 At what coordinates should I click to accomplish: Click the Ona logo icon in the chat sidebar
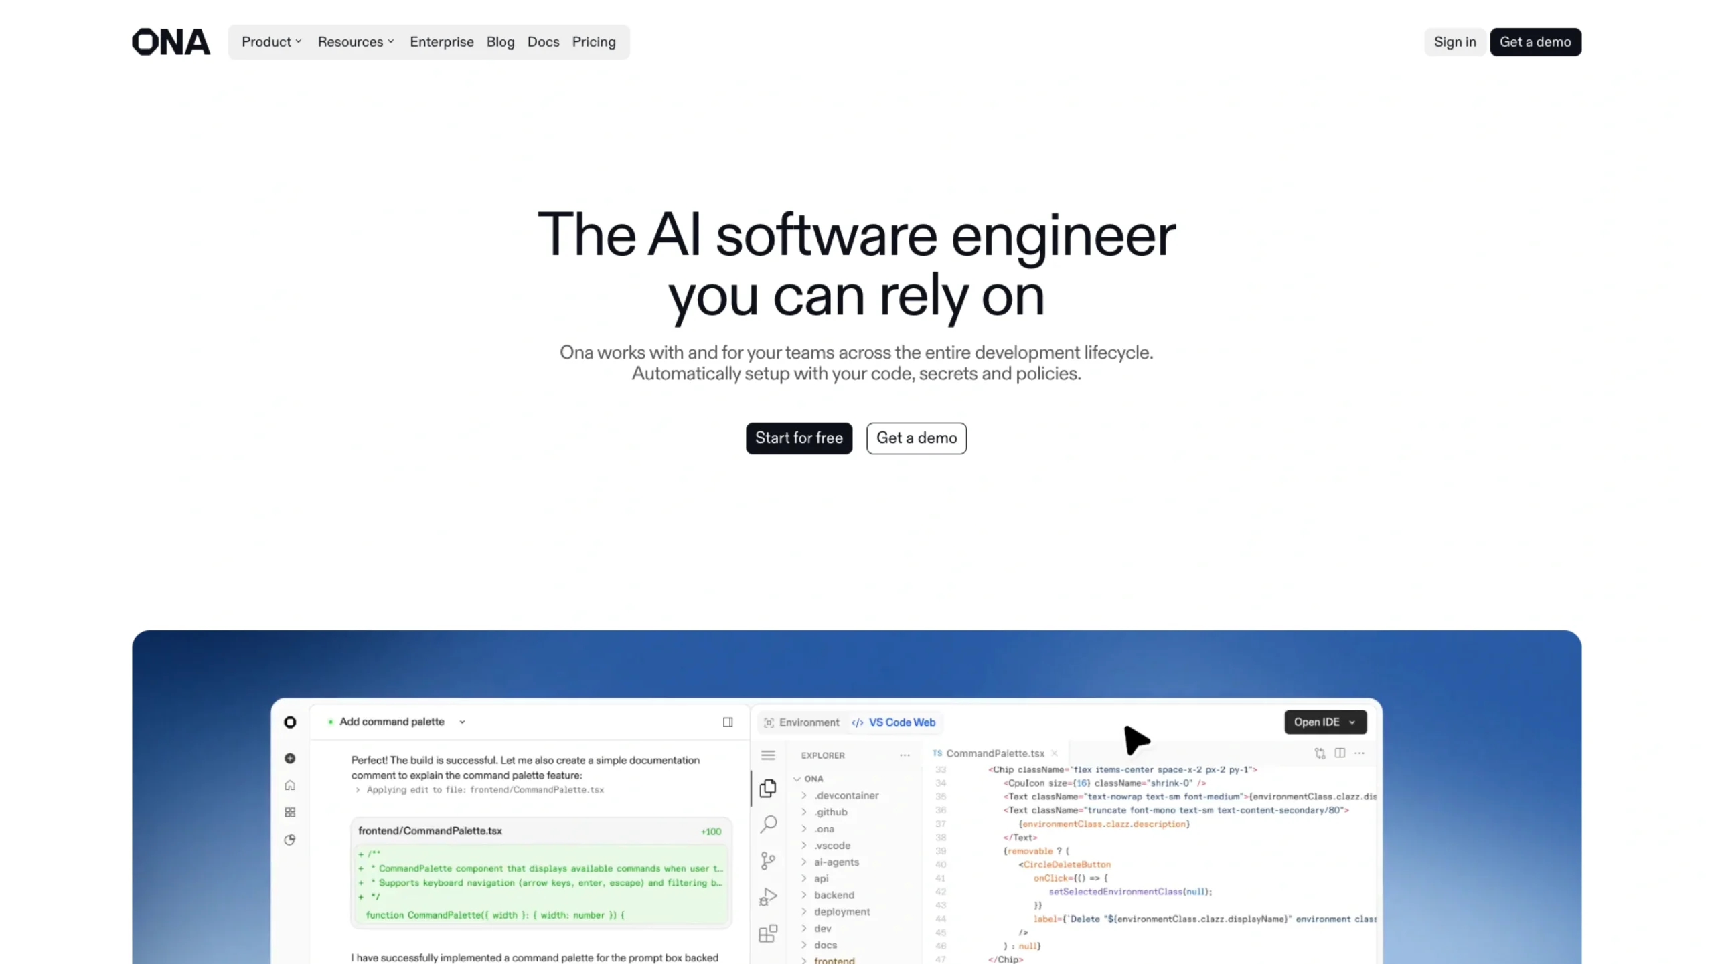pos(290,722)
